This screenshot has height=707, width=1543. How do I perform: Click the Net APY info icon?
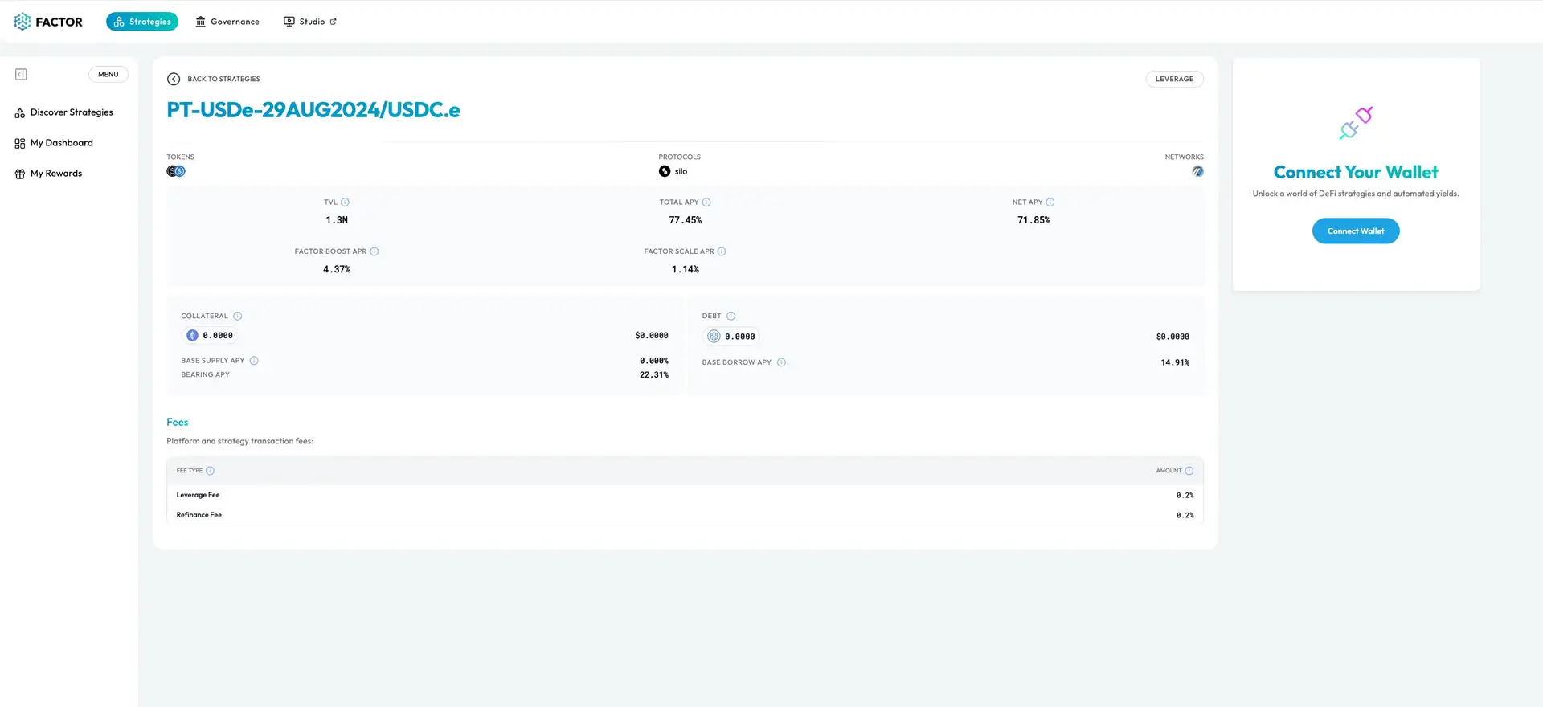tap(1050, 202)
